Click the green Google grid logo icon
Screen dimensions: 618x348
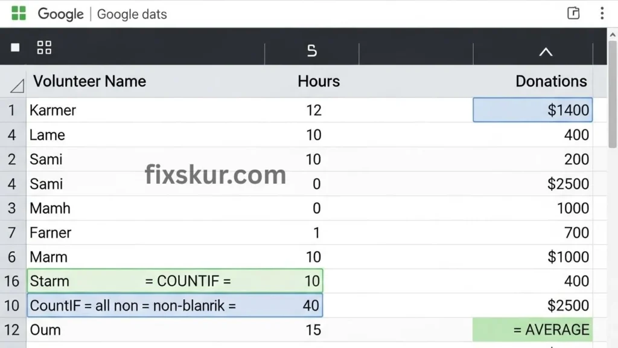point(19,13)
